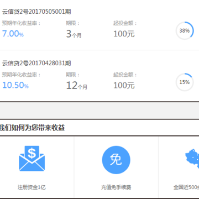Click the 注册资金1亿 label
Viewport: 199px width, 199px height.
point(32,187)
